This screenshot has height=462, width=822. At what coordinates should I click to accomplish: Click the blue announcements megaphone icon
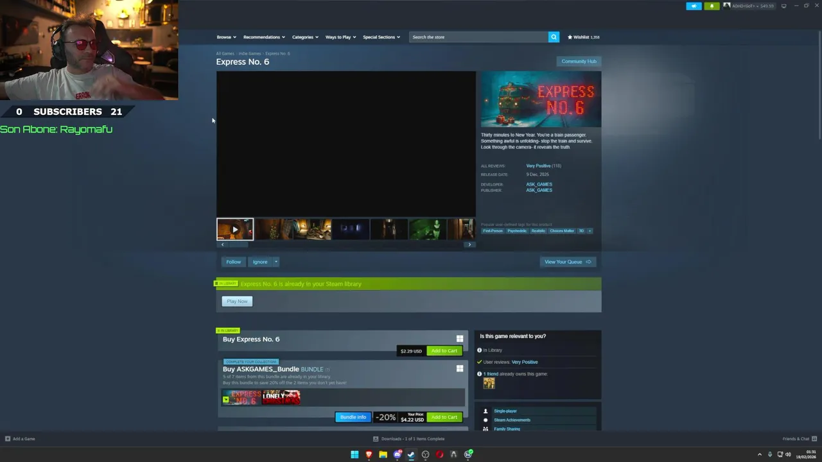[694, 6]
